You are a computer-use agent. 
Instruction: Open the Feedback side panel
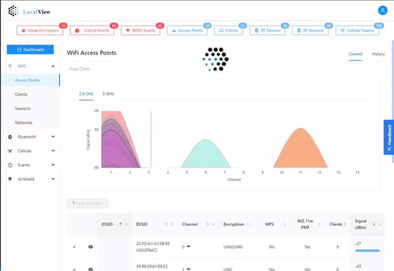click(389, 137)
